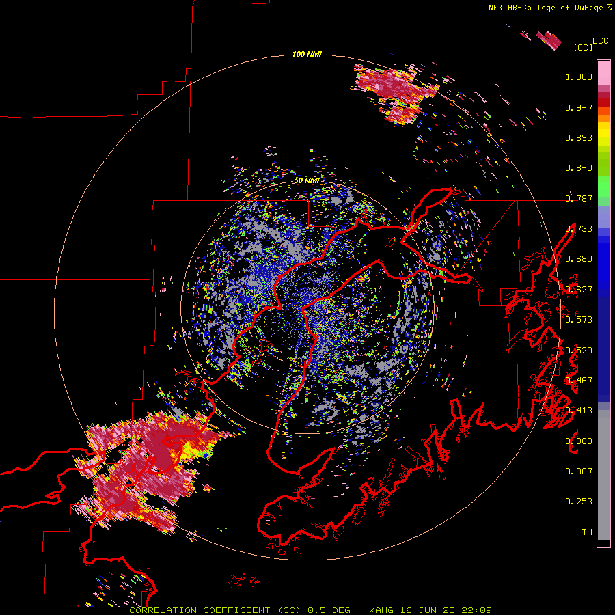Select the 0.467 legend value

click(x=579, y=381)
